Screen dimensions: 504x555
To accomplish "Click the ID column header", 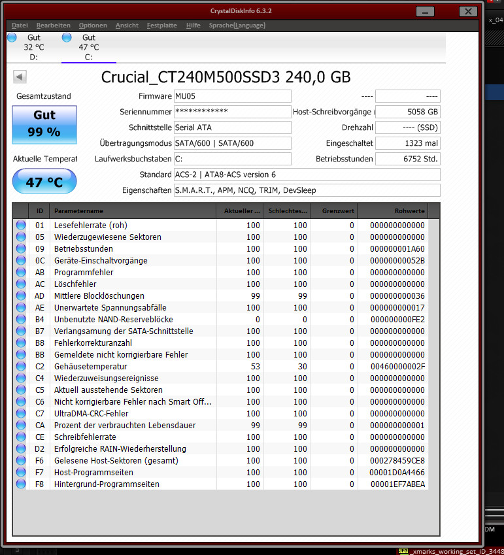I will click(39, 210).
